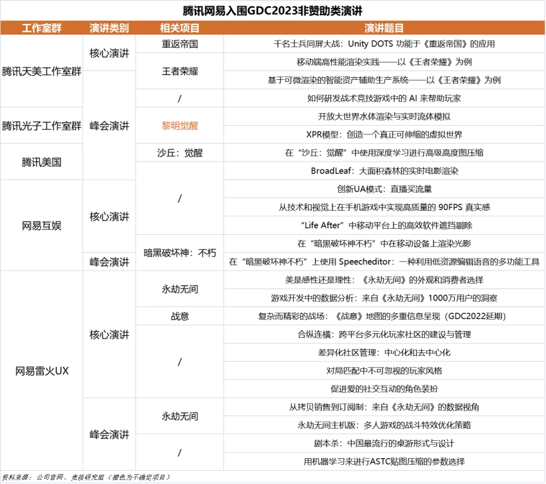Click 核心演讲 in the 网易雷火UX rows
Screen dimensions: 546x484
(x=109, y=334)
